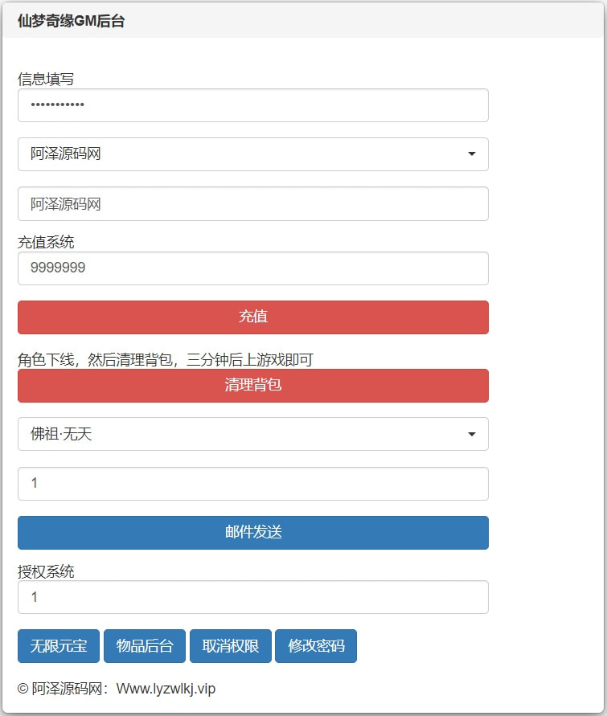Screen dimensions: 607x716
Task: Focus the input field under 授权系统
Action: [x=252, y=597]
